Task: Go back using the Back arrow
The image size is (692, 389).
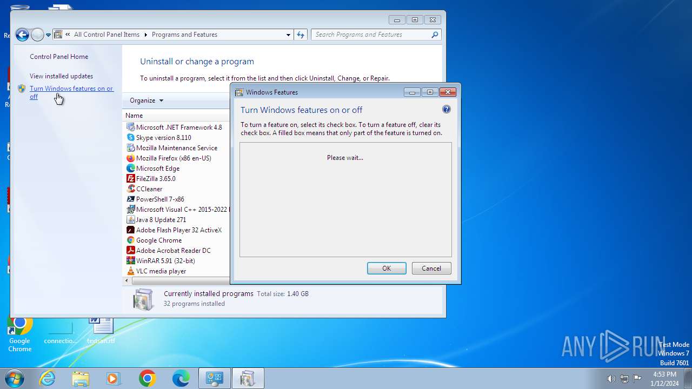Action: pos(22,35)
